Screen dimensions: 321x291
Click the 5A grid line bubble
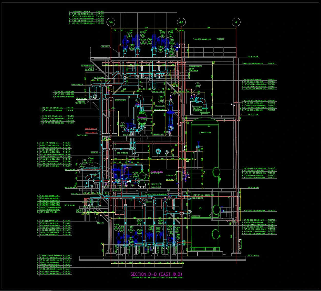111,22
